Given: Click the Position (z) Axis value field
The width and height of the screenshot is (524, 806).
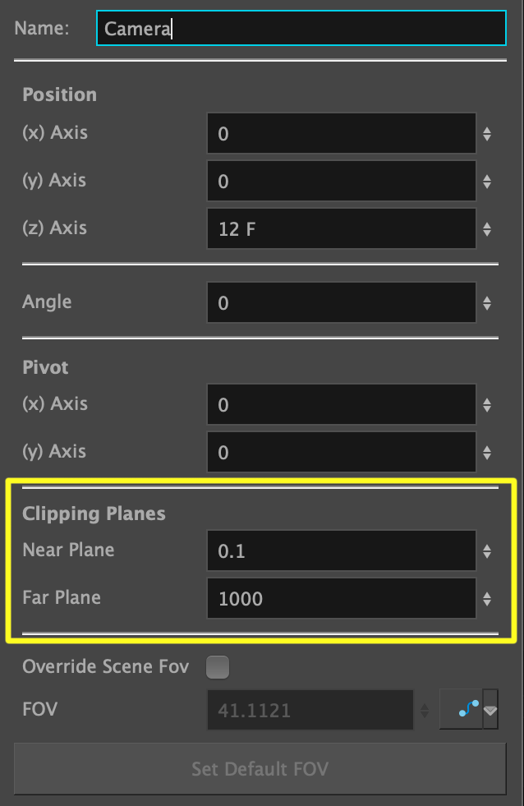Looking at the screenshot, I should point(342,229).
